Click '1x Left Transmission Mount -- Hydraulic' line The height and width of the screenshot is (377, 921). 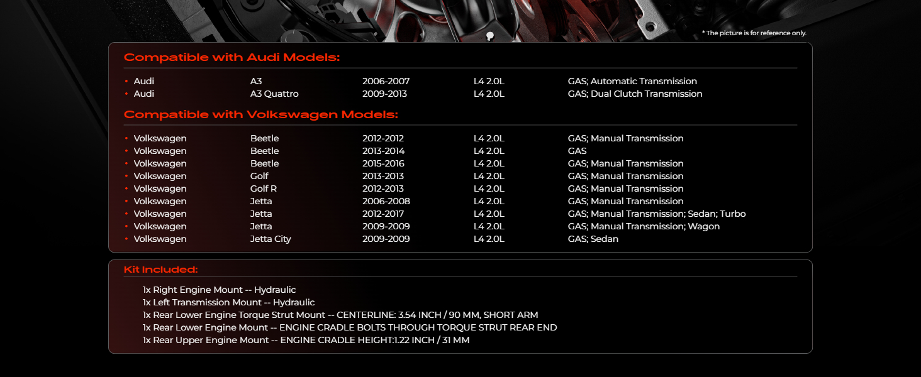pyautogui.click(x=229, y=303)
